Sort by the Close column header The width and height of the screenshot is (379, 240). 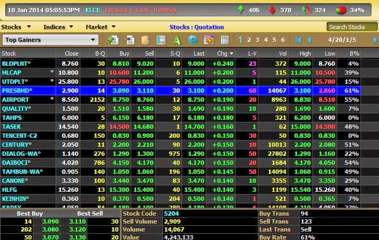[68, 54]
